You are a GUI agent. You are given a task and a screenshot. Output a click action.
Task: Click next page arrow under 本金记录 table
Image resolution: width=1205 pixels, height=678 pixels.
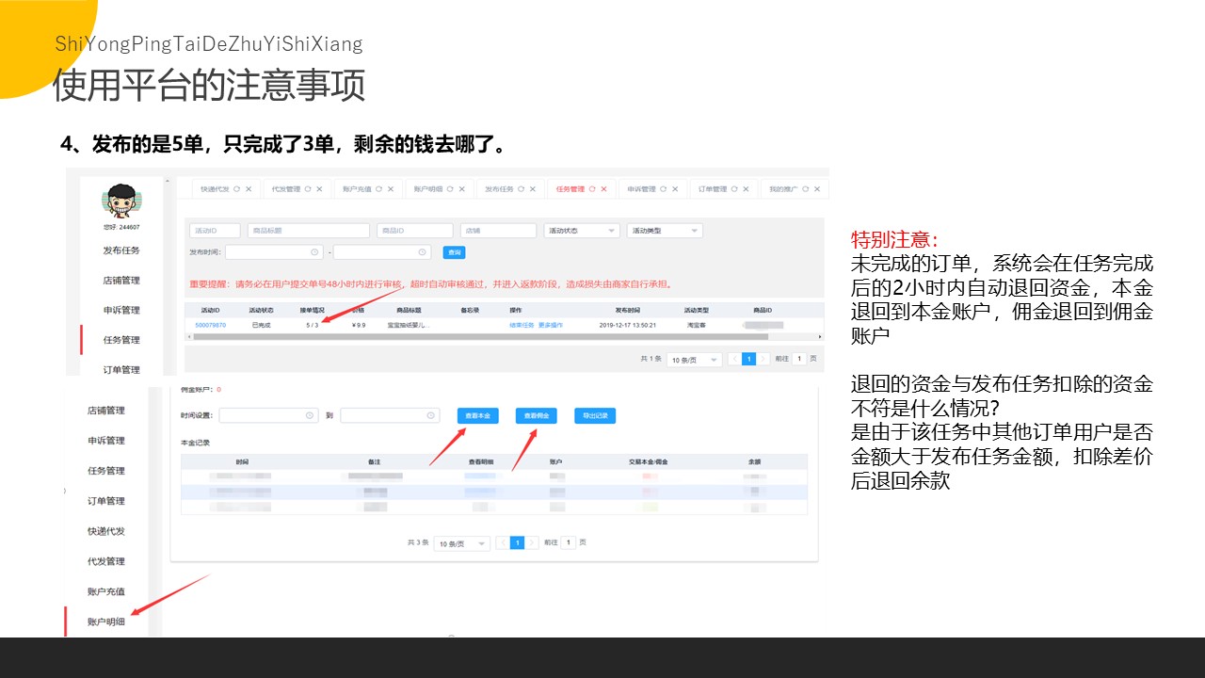[533, 542]
